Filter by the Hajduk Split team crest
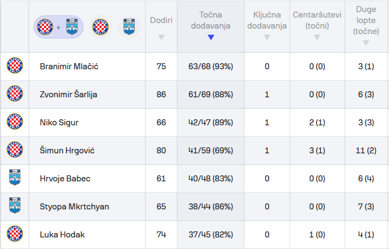 101,26
